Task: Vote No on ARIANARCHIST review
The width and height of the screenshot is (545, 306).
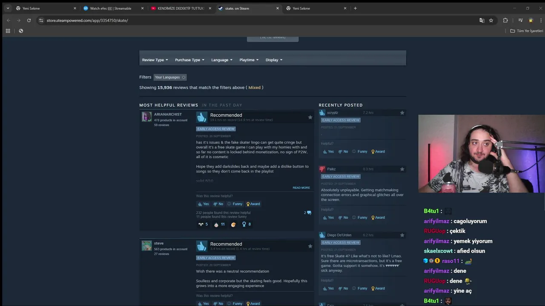Action: (x=218, y=204)
